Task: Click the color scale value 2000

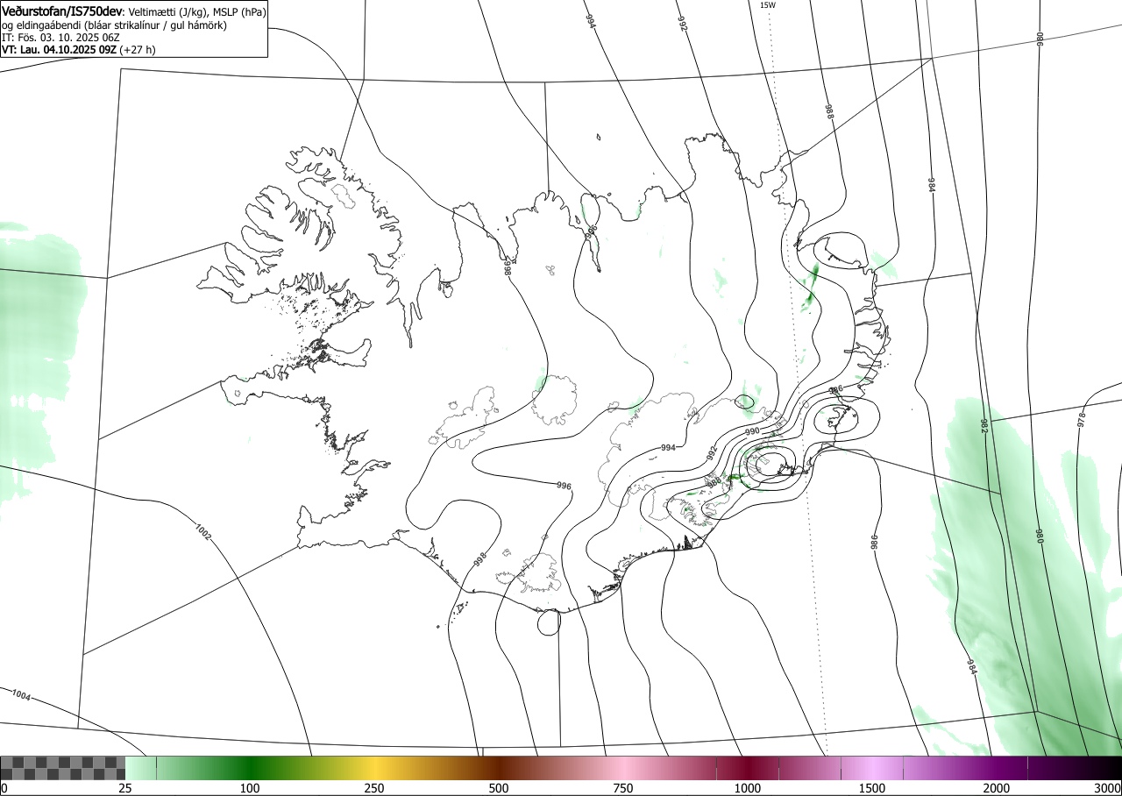Action: 997,789
